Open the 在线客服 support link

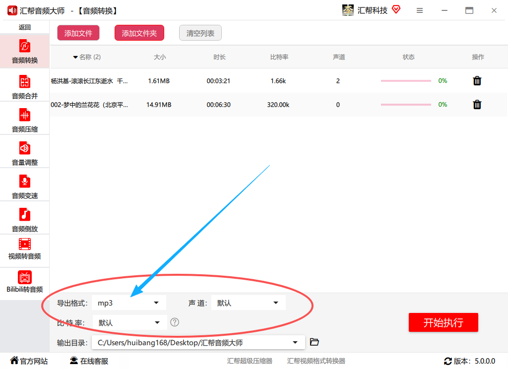coord(89,361)
